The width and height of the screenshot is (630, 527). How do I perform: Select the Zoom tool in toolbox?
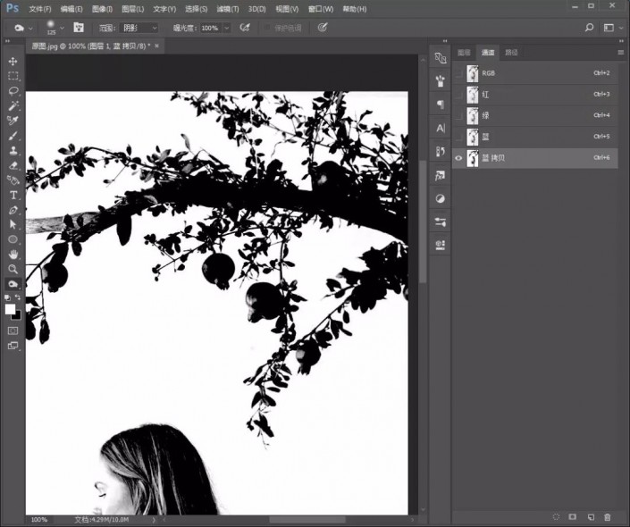pos(13,269)
